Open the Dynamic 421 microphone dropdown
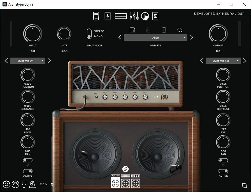251x192 pixels. click(223, 61)
